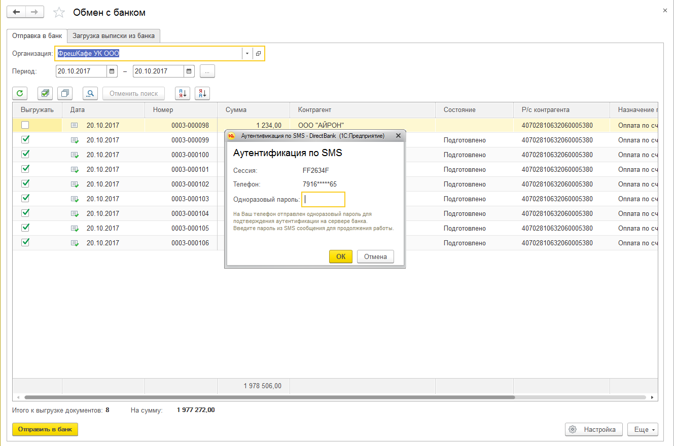Confirm SMS authentication with ОК
The width and height of the screenshot is (674, 446).
[341, 256]
